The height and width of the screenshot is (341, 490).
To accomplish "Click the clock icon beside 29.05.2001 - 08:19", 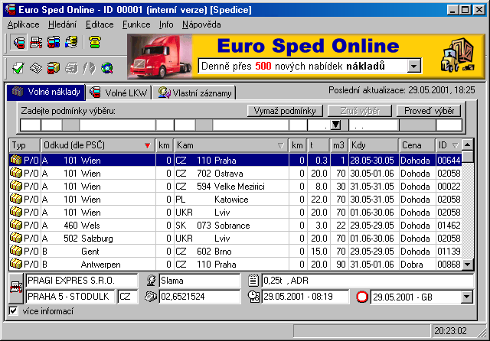I will click(253, 297).
